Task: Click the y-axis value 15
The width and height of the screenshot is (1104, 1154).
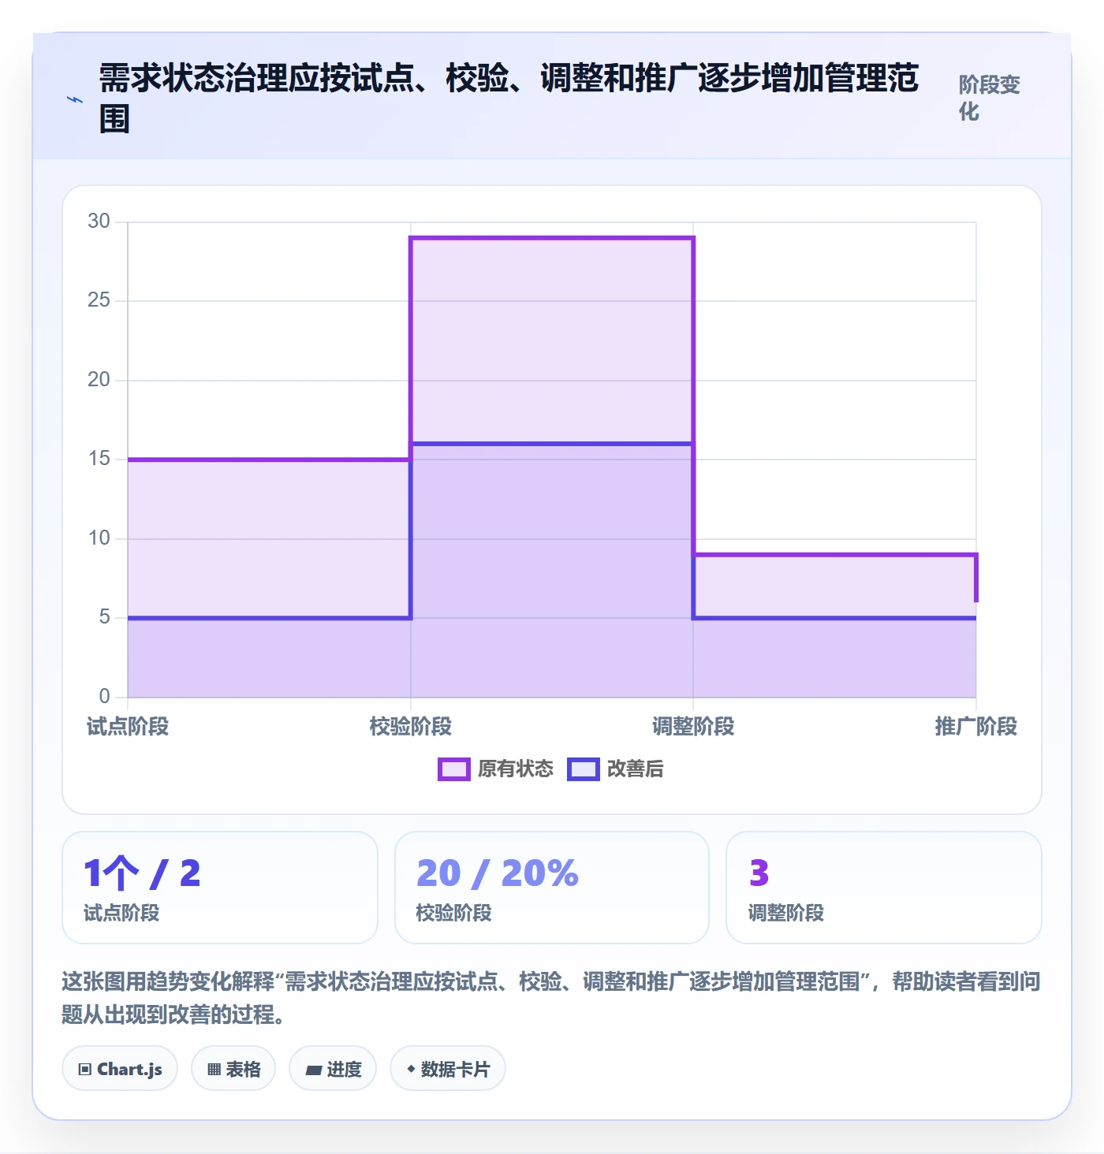Action: click(99, 459)
